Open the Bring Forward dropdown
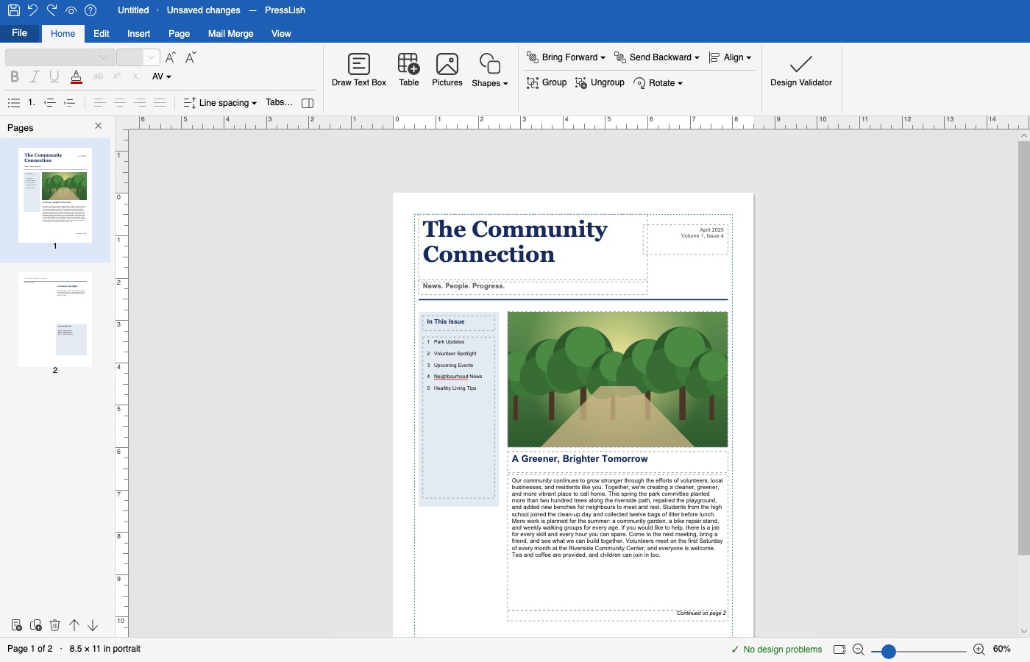Screen dimensions: 1030x662 (566, 57)
